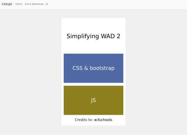The height and width of the screenshot is (140, 187).
Task: Click the blue CSS & bootstrap tile
Action: point(93,68)
